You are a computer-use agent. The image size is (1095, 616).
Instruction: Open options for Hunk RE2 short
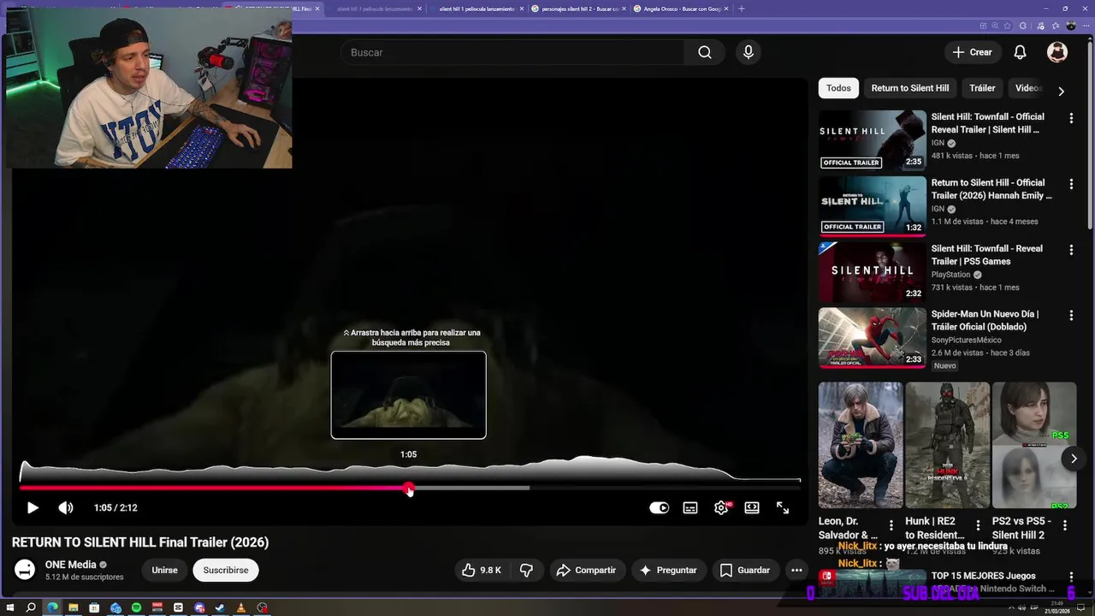tap(979, 525)
